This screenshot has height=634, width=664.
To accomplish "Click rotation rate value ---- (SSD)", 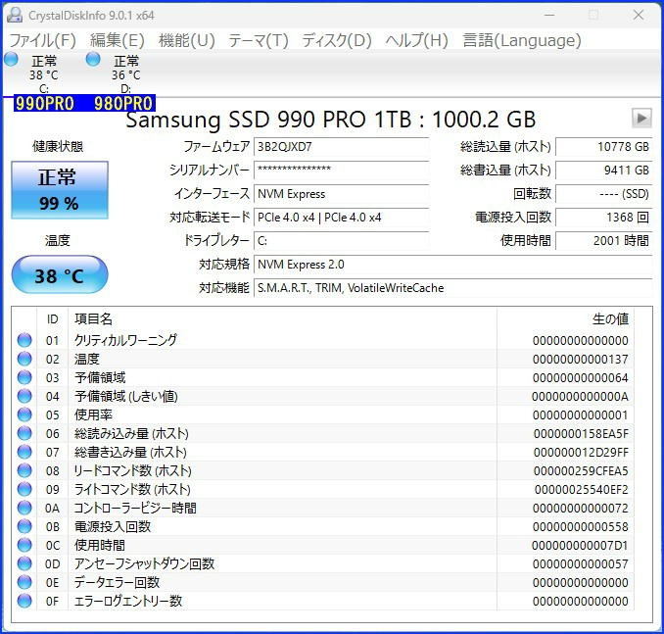I will pos(604,194).
